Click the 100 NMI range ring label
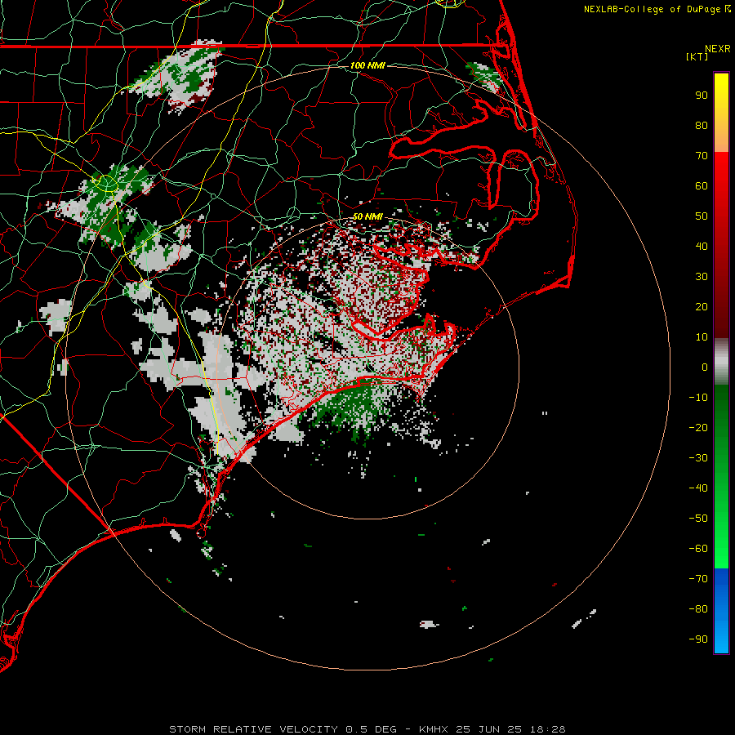 coord(367,65)
